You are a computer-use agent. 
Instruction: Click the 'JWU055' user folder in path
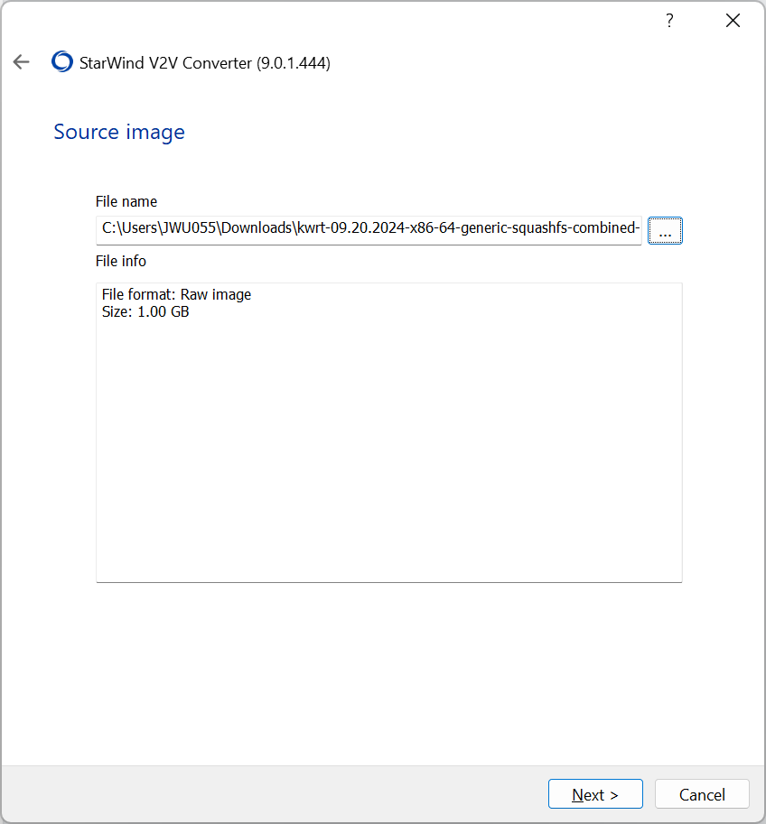188,229
